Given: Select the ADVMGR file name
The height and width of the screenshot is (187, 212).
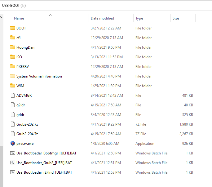Looking at the screenshot, I should click(x=24, y=96).
